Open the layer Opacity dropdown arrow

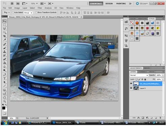click(x=163, y=75)
